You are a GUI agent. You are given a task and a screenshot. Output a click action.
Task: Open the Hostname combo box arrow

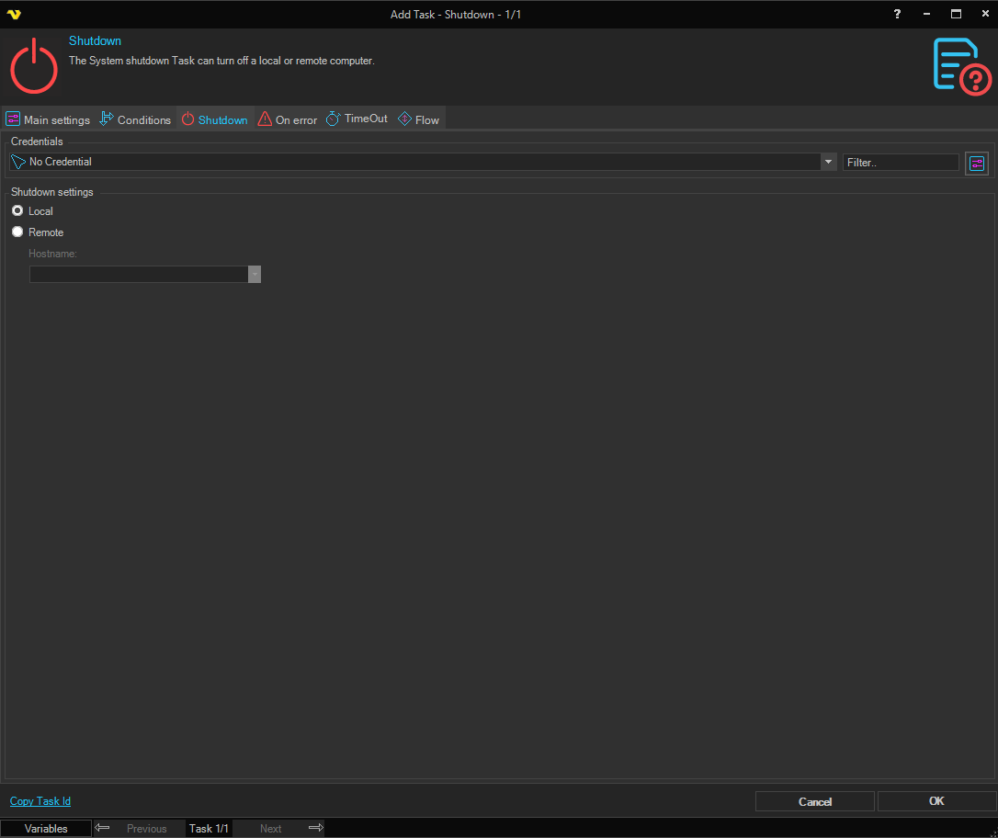click(255, 275)
